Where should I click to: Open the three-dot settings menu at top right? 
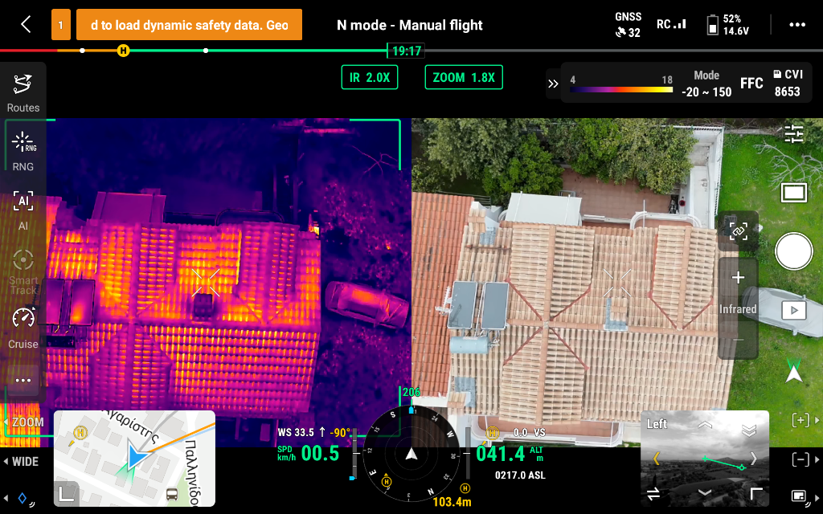[x=797, y=25]
